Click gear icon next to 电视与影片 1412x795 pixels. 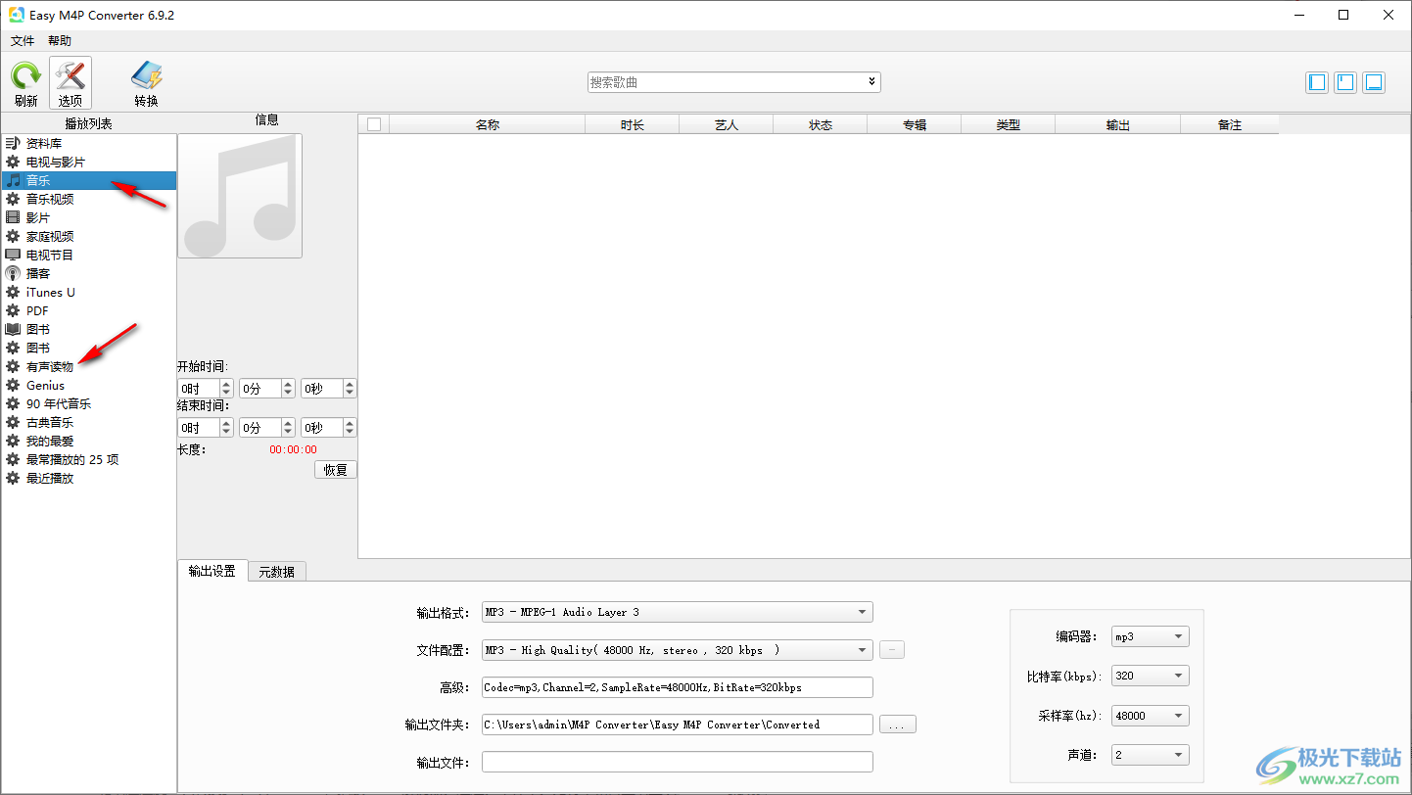[x=13, y=162]
